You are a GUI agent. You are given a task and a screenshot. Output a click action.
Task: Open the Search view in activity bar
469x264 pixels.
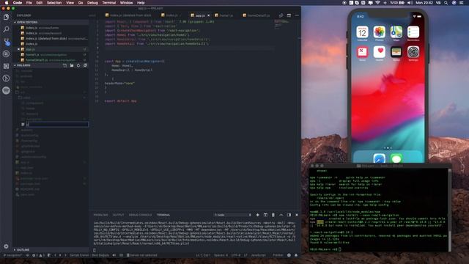click(6, 29)
